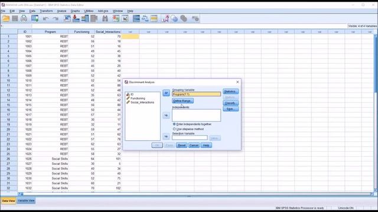The height and width of the screenshot is (212, 378).
Task: Move variable with Independents arrow button
Action: [x=166, y=115]
